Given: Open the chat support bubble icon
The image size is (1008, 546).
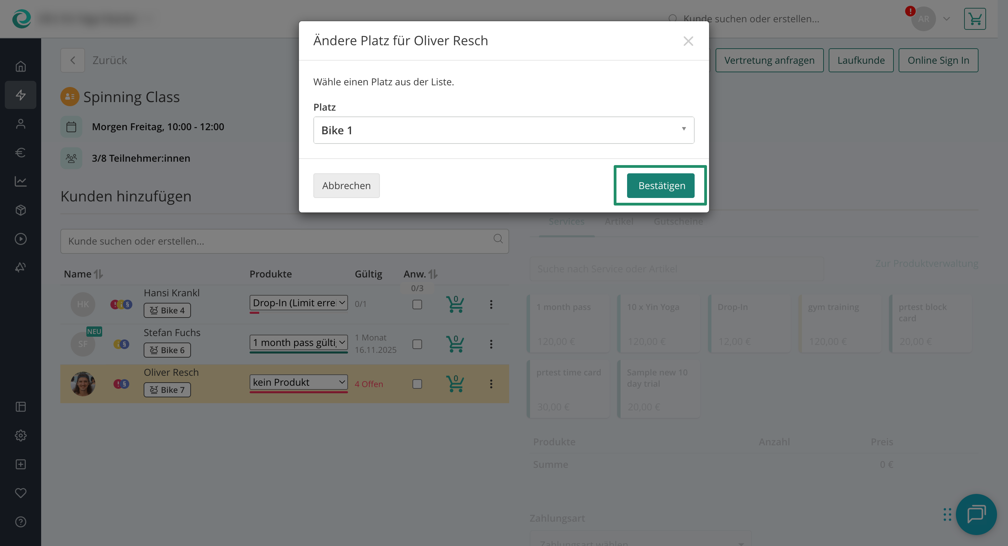Looking at the screenshot, I should coord(976,514).
